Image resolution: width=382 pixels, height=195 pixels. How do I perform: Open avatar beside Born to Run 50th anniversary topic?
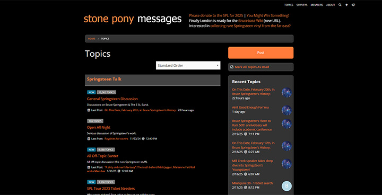pyautogui.click(x=286, y=123)
